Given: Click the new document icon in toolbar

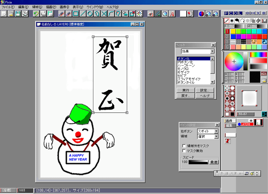Looking at the screenshot, I should (4, 14).
